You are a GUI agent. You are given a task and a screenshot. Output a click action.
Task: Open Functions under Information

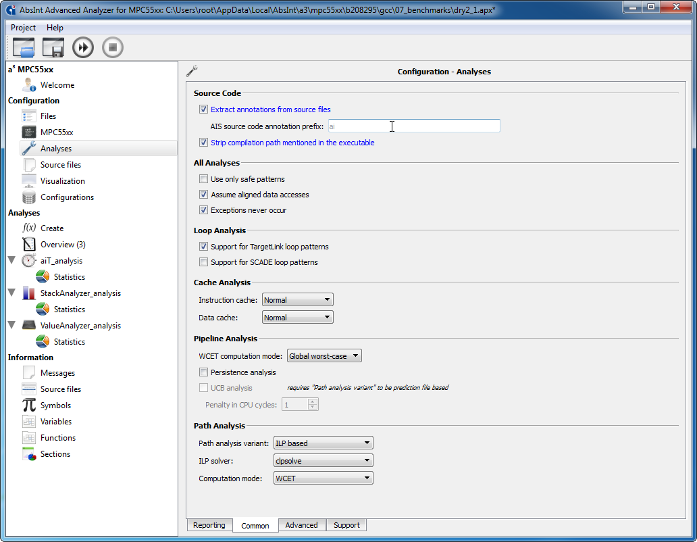click(x=58, y=438)
